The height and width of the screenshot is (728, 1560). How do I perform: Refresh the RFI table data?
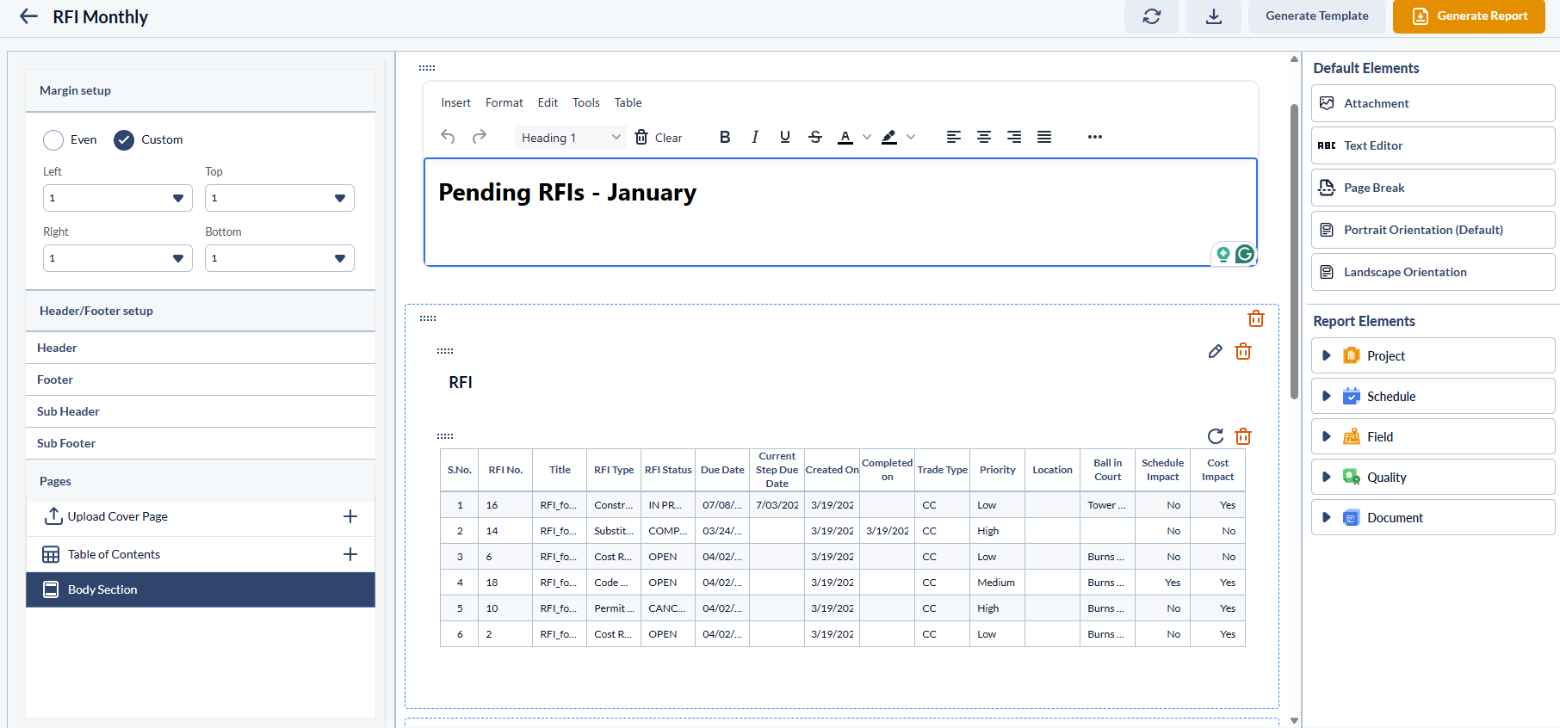click(1216, 436)
